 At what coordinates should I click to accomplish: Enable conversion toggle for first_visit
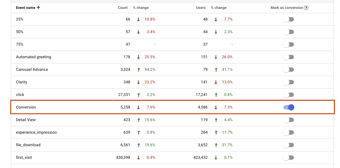[x=289, y=158]
